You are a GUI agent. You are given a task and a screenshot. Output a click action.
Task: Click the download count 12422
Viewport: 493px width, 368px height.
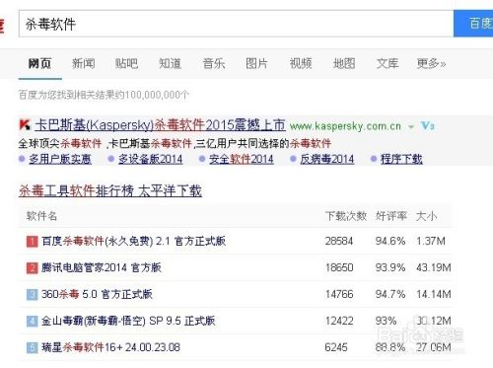(339, 321)
